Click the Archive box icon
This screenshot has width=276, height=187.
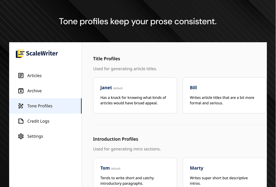(x=21, y=91)
